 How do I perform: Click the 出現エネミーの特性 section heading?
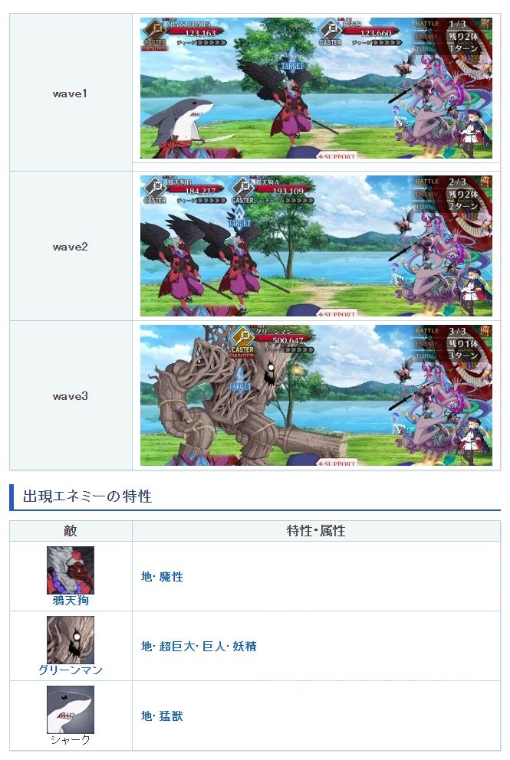click(87, 496)
